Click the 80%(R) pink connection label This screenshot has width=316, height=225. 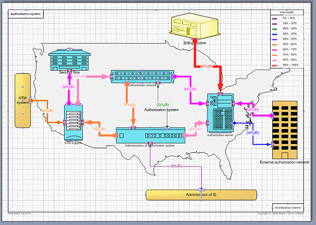pyautogui.click(x=195, y=130)
